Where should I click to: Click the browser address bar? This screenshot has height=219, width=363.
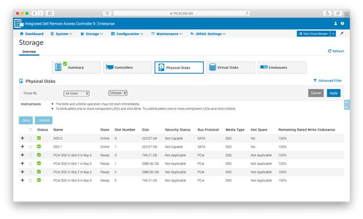181,13
